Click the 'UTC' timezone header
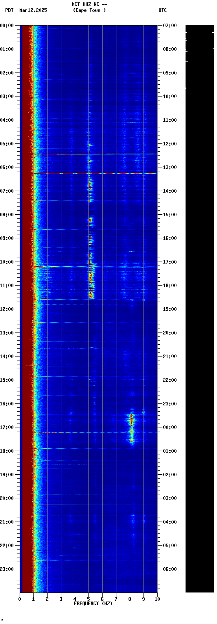 coord(163,10)
